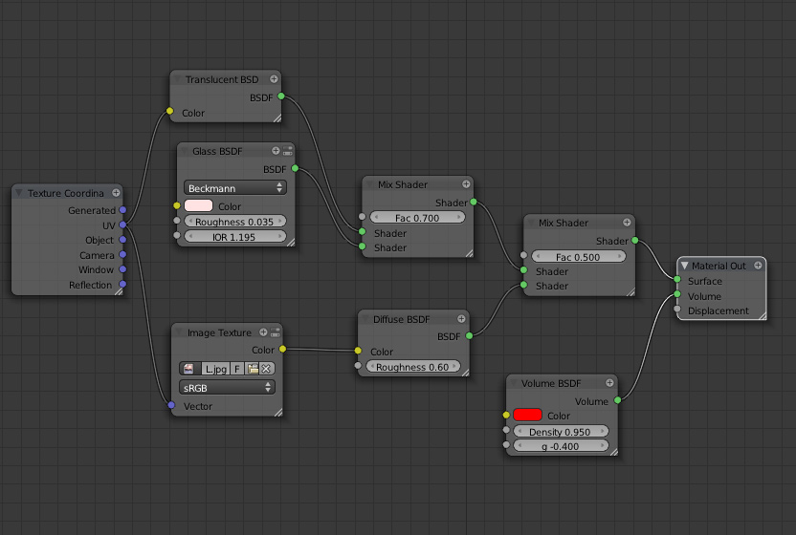Screen dimensions: 796x535
Task: Open the Beckmann distribution dropdown
Action: 235,187
